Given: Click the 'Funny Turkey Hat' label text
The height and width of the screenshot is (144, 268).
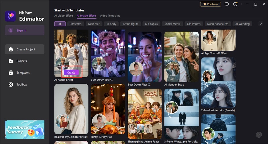Looking at the screenshot, I should coord(101,137).
